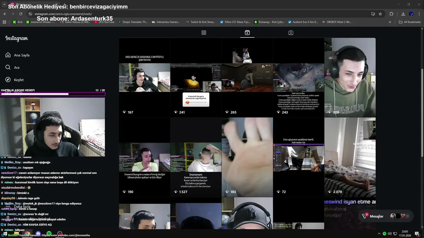This screenshot has height=238, width=424.
Task: Open the eneswind Stream bookmark
Action: pyautogui.click(x=40, y=22)
